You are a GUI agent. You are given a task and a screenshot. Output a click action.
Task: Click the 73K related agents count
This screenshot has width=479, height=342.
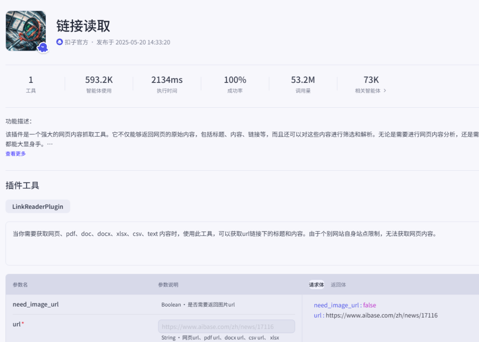click(x=371, y=80)
